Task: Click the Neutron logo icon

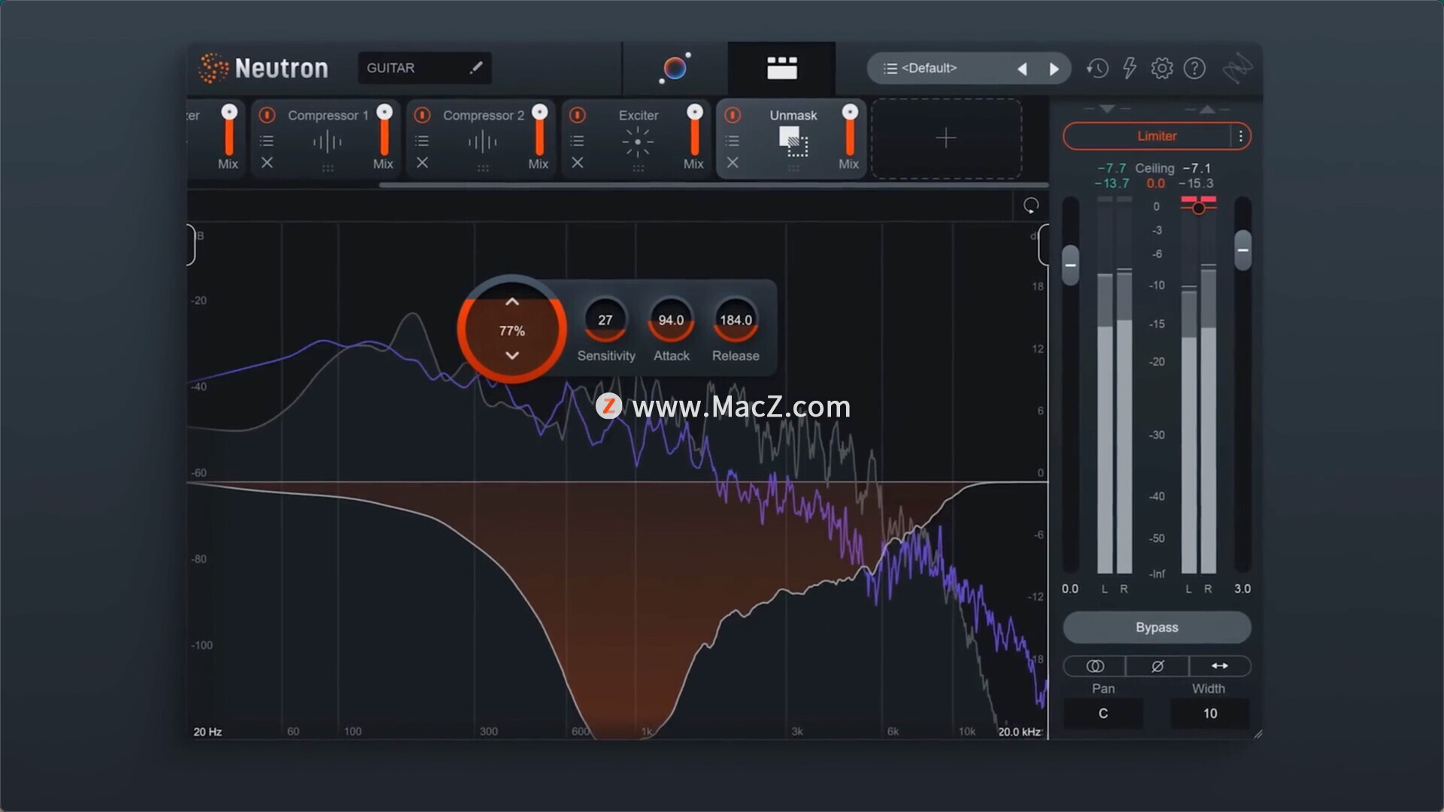Action: coord(214,68)
